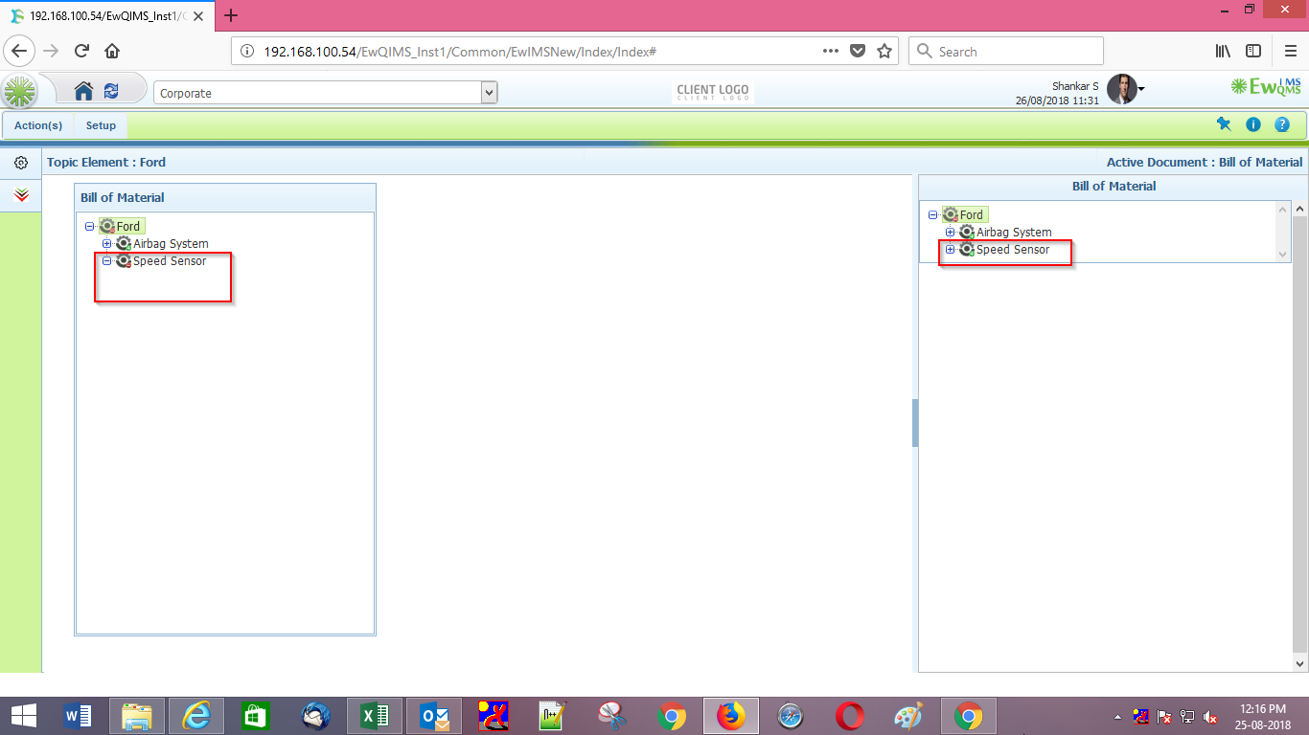Click the 'Topic Element : Ford' label
This screenshot has height=735, width=1309.
[106, 163]
